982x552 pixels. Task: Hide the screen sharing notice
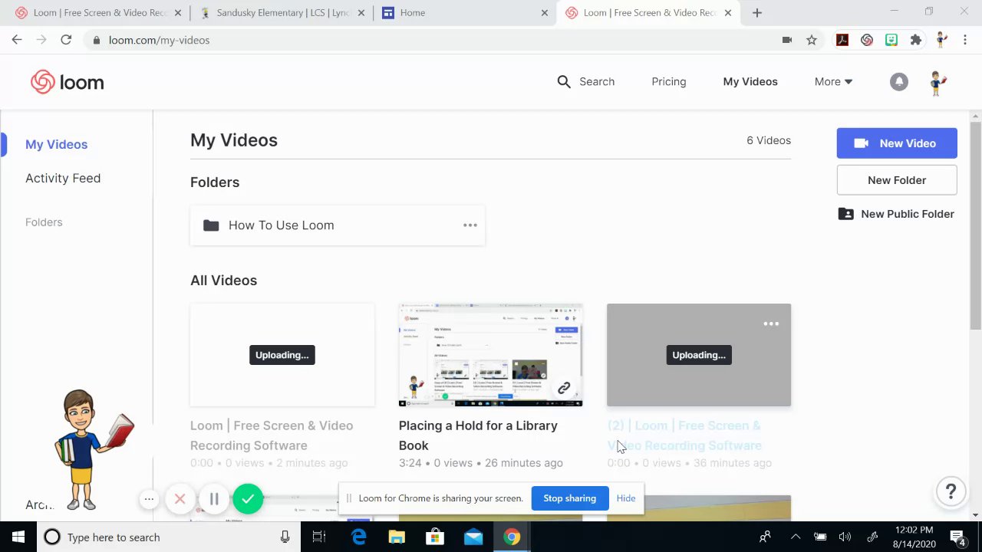pyautogui.click(x=626, y=498)
